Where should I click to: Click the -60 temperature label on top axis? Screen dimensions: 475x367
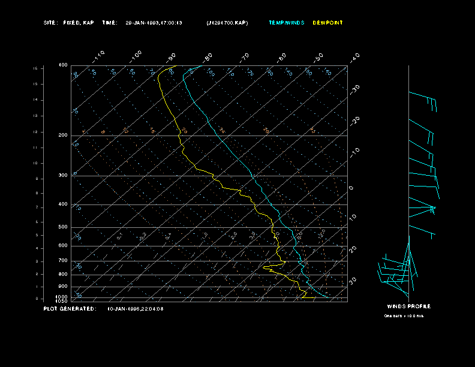point(281,58)
